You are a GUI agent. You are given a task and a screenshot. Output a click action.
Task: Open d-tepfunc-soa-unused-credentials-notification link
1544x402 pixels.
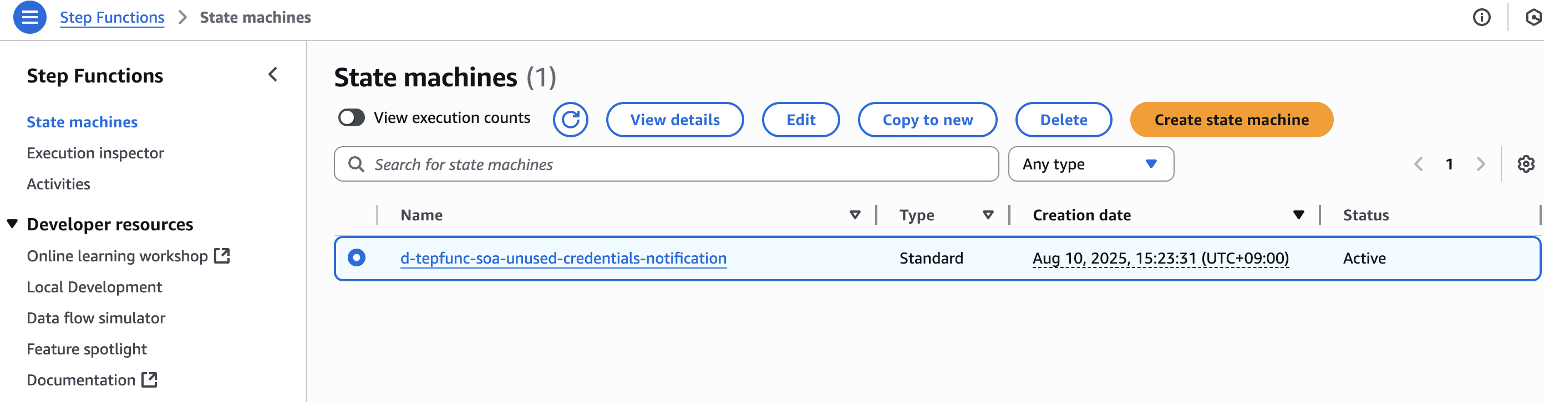coord(563,258)
